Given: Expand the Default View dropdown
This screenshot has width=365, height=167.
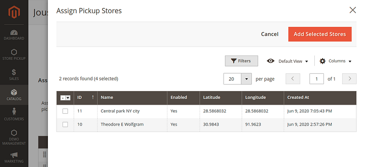Looking at the screenshot, I should [287, 61].
